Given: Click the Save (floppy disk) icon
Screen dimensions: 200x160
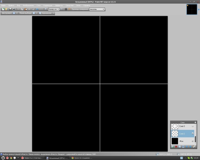Looking at the screenshot, I should 10,9.
